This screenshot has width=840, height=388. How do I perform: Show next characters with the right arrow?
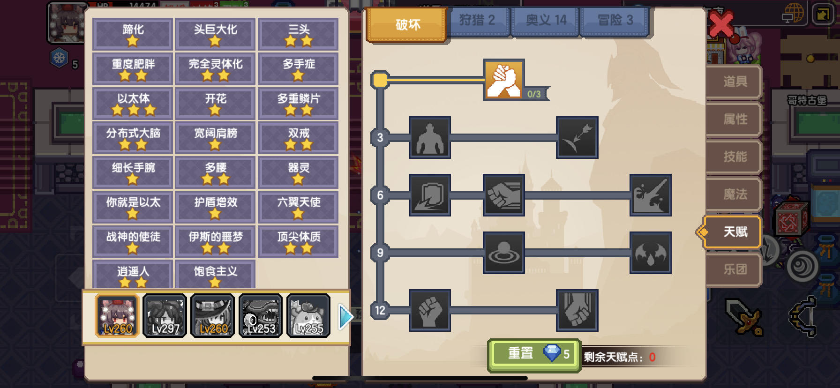point(345,317)
